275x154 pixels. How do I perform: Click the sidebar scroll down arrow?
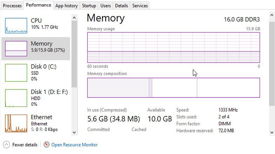(74, 132)
